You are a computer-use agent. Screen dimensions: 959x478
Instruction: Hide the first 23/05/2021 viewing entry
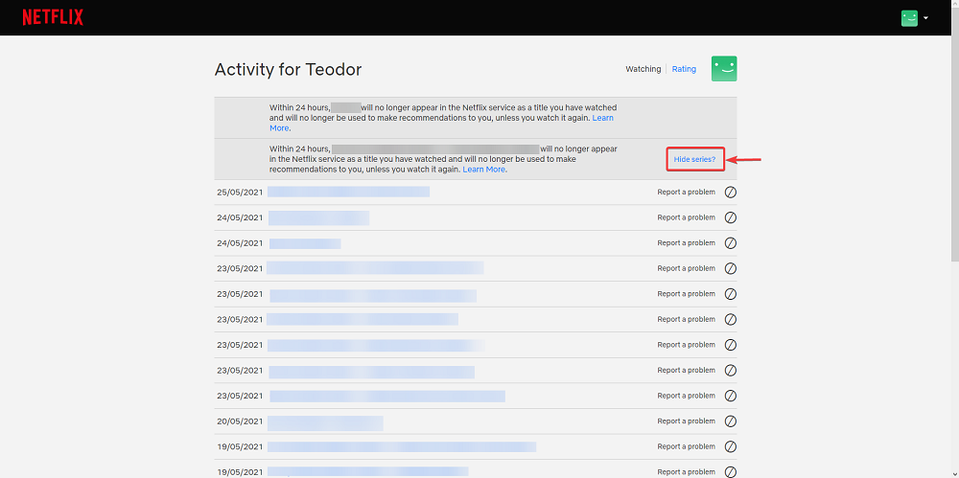point(731,268)
